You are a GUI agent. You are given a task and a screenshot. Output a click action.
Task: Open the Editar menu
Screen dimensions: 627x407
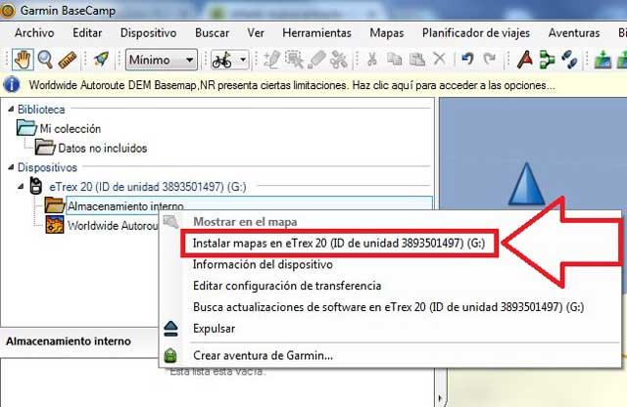pos(87,32)
